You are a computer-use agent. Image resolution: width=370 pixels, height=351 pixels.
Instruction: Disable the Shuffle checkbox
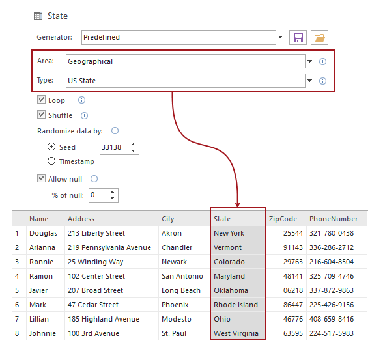point(41,115)
